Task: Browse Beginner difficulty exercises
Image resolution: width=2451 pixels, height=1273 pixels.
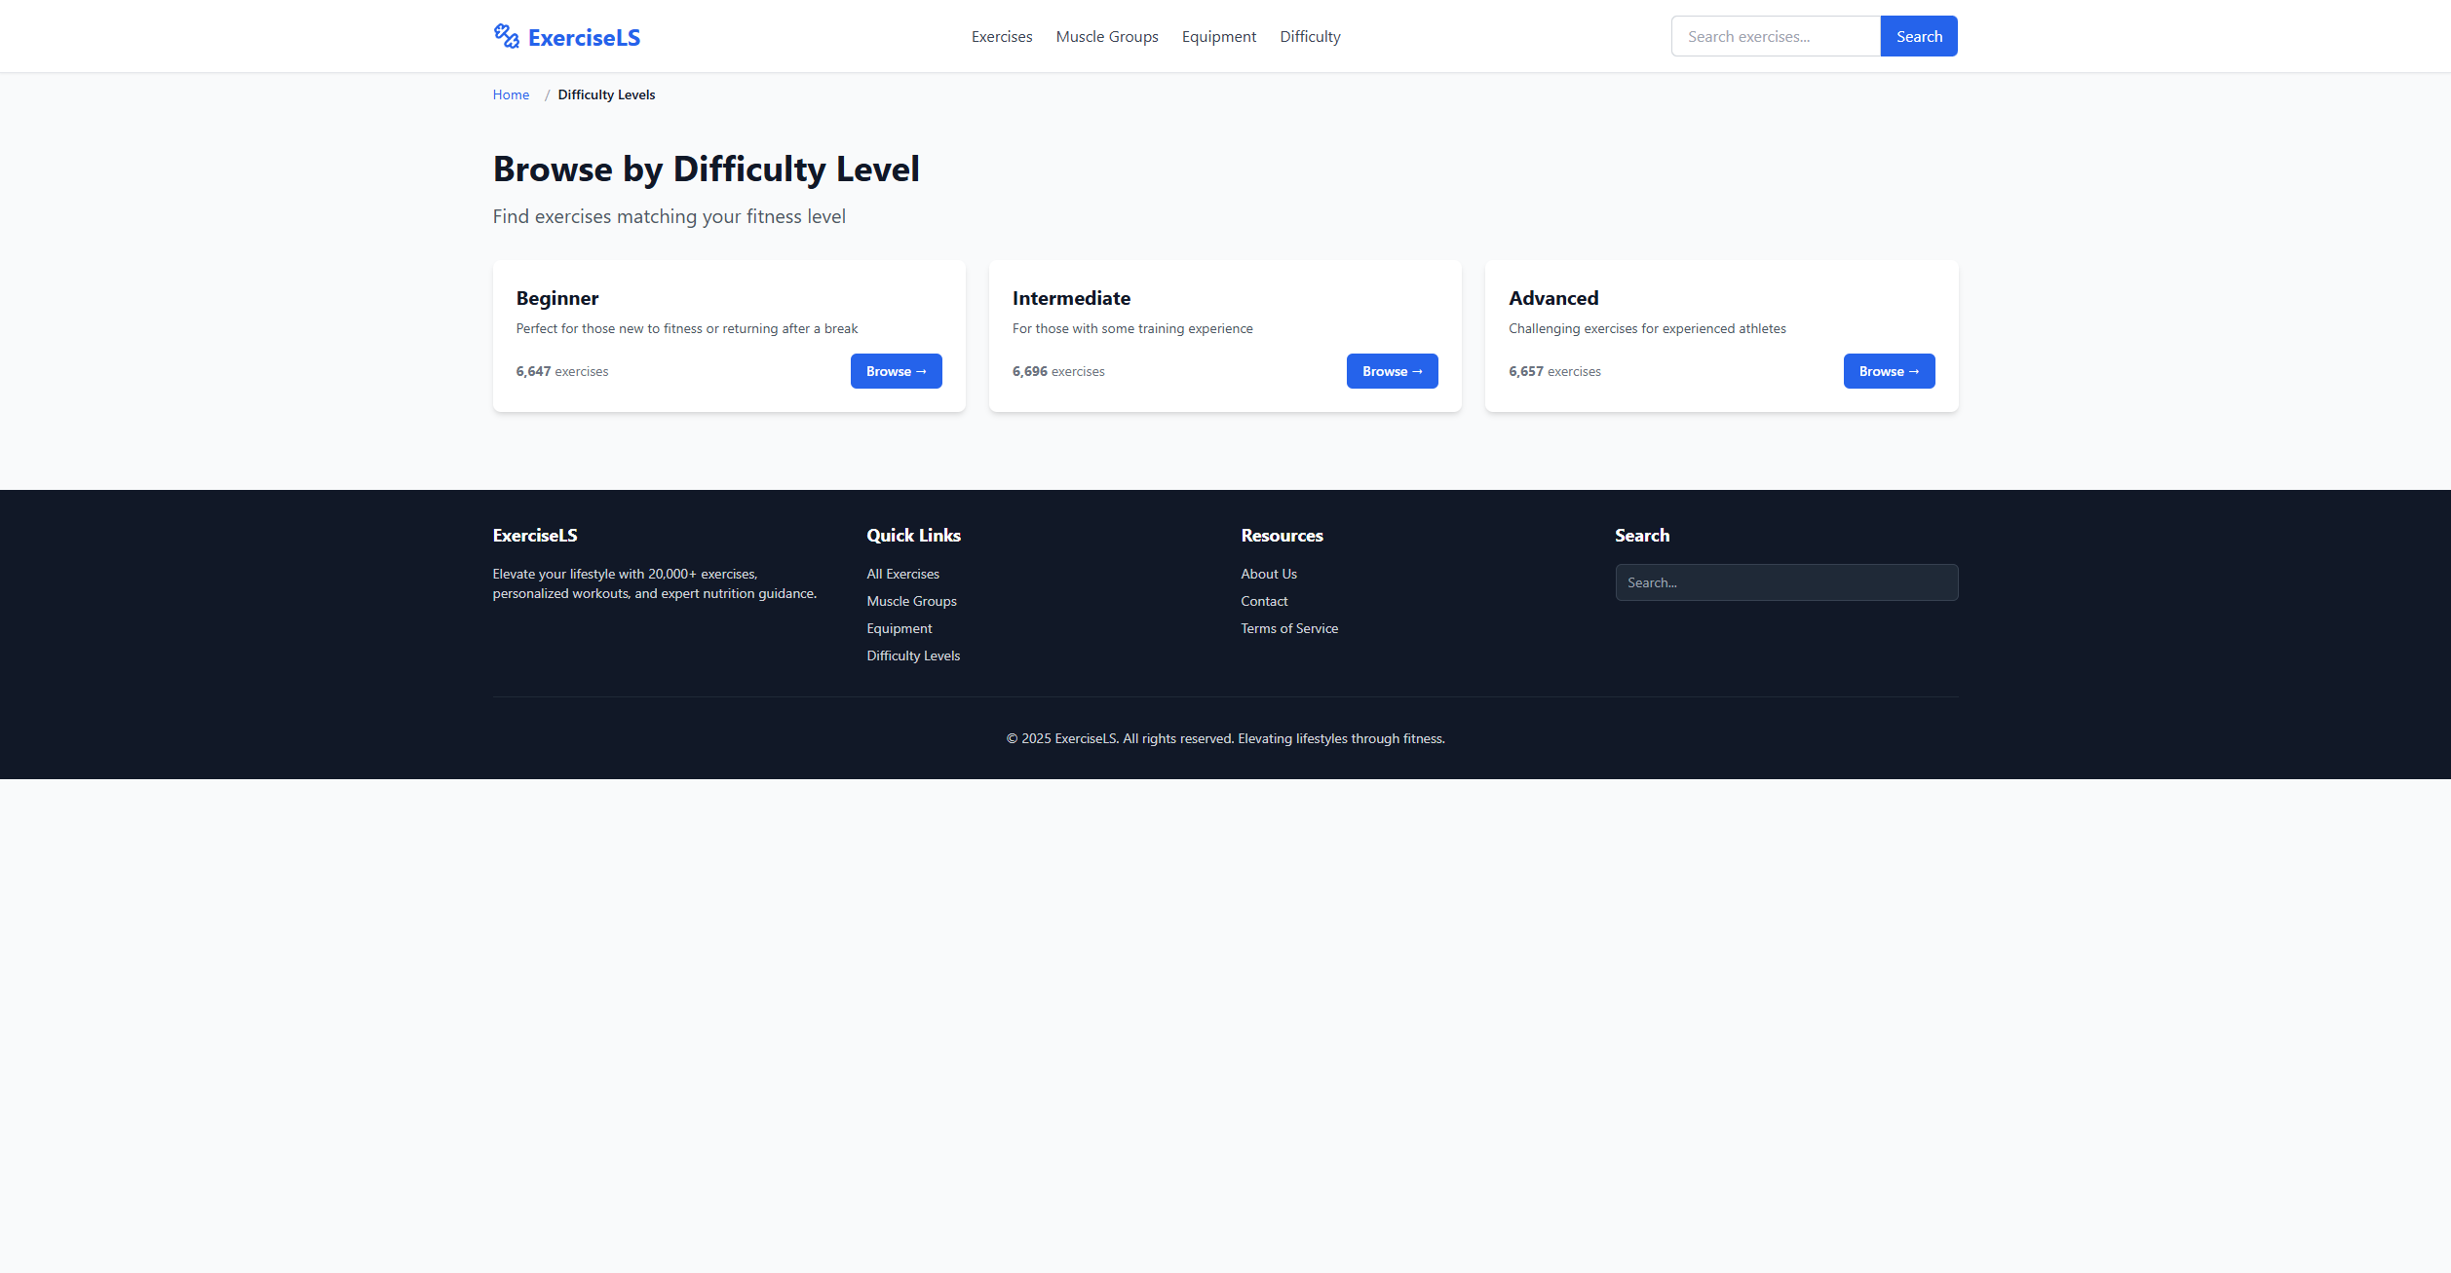Action: point(896,371)
